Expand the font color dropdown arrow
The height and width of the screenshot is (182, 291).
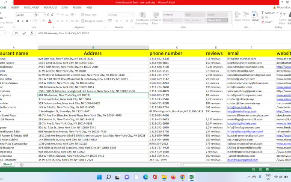pyautogui.click(x=53, y=21)
